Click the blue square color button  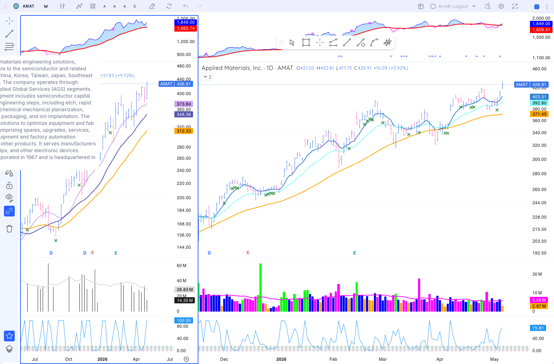click(x=537, y=6)
